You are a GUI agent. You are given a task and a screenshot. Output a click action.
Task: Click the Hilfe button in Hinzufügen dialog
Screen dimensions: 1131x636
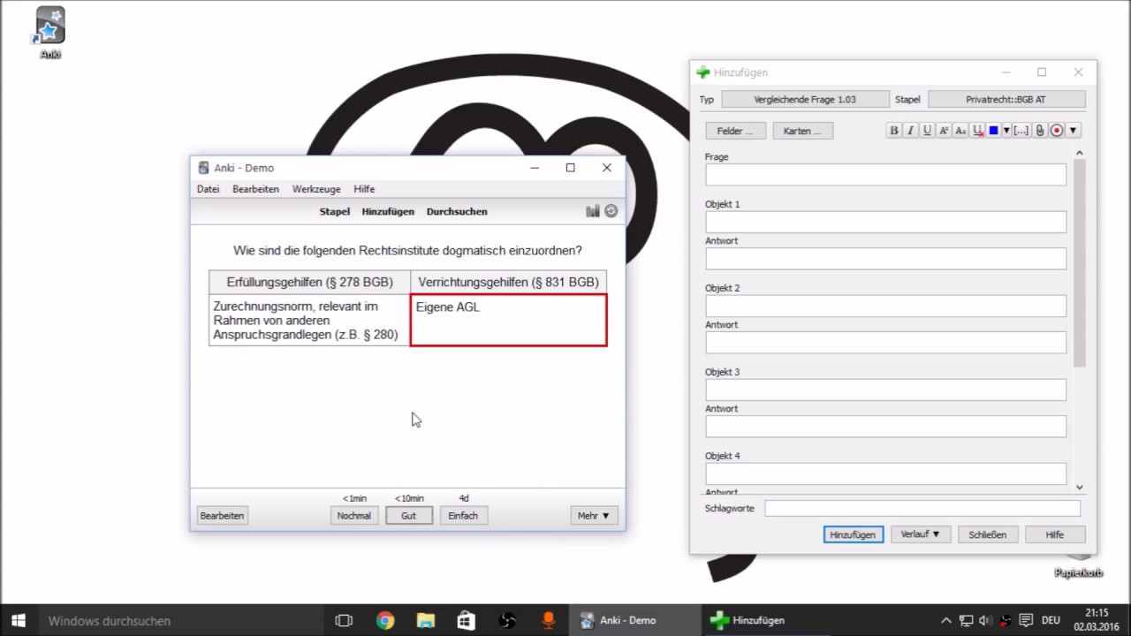(x=1055, y=534)
